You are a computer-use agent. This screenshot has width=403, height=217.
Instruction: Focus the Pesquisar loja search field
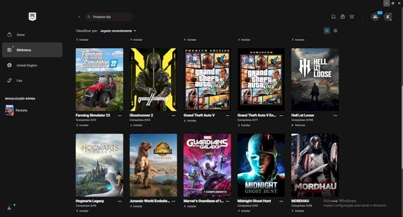(109, 17)
